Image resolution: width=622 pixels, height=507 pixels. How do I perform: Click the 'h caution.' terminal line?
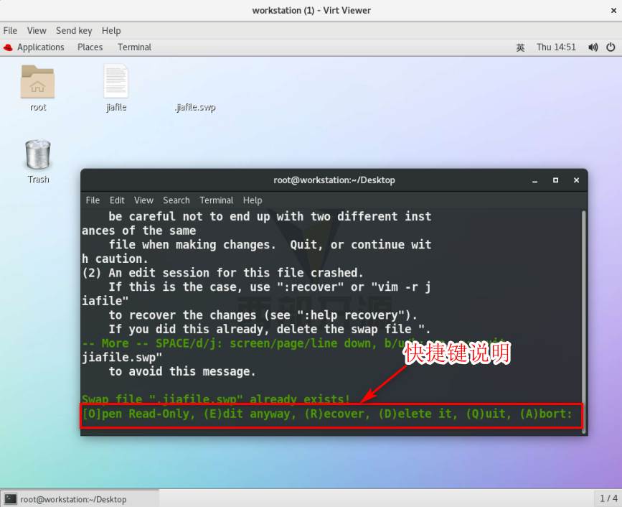click(115, 259)
